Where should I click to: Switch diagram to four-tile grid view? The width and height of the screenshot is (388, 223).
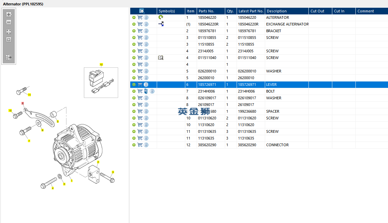9,32
